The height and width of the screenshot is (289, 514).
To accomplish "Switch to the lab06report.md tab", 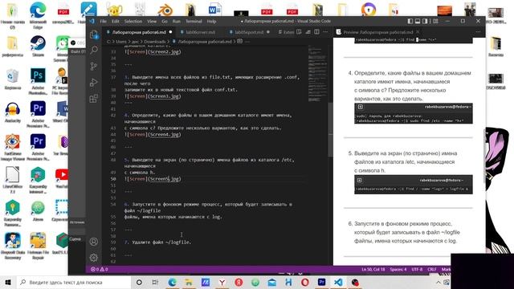I will (x=249, y=32).
